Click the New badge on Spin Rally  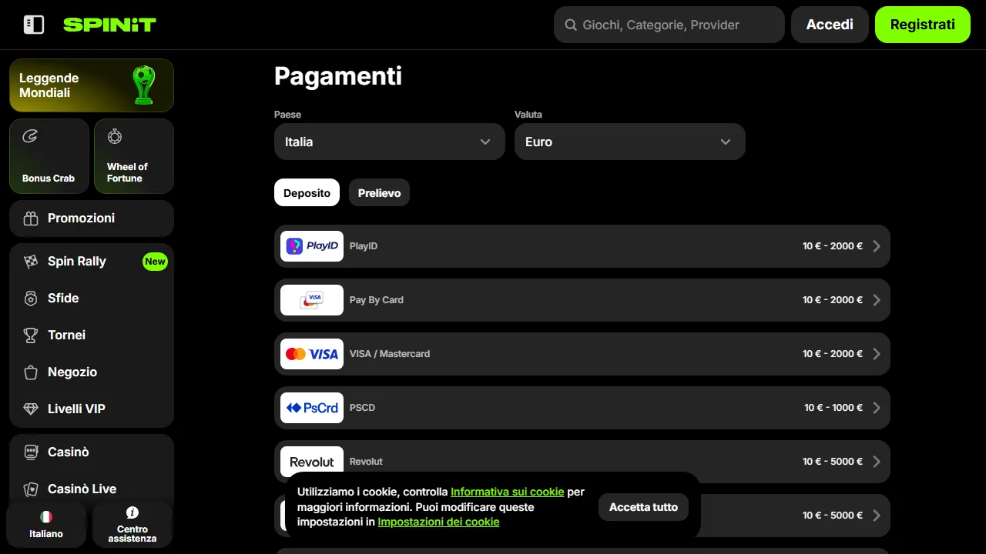pos(155,262)
